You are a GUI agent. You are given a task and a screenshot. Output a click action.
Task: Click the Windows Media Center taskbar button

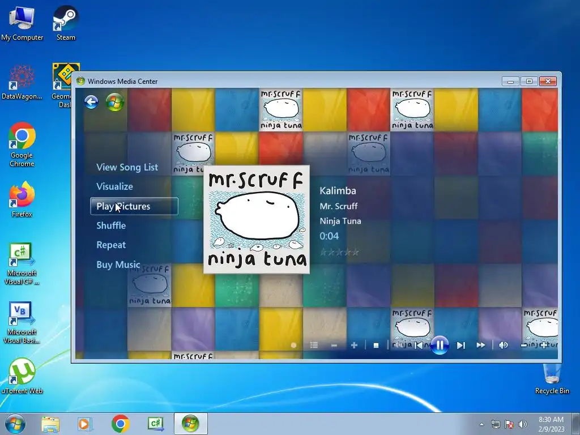tap(190, 424)
